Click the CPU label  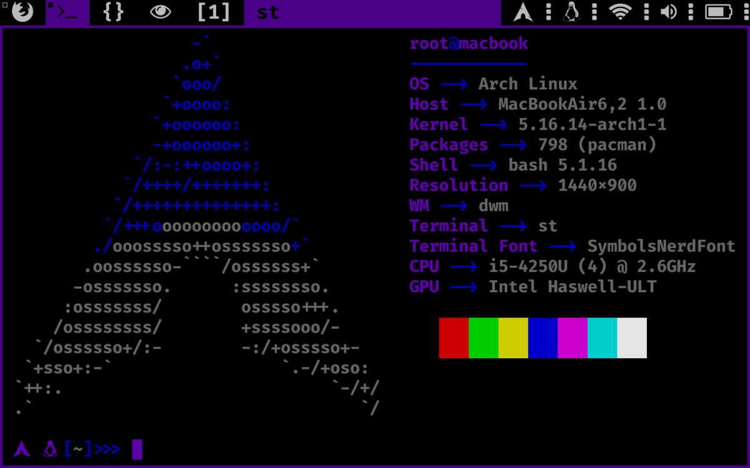pyautogui.click(x=424, y=266)
